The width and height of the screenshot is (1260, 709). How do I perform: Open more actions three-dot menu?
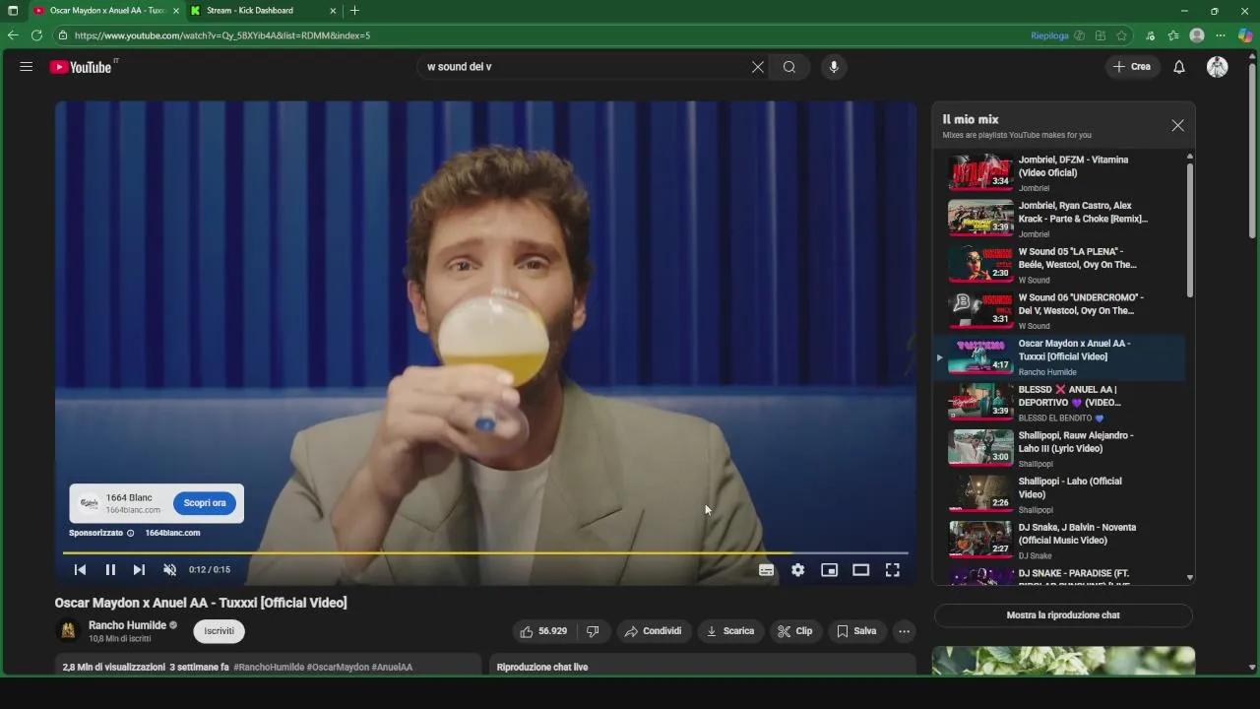[904, 631]
